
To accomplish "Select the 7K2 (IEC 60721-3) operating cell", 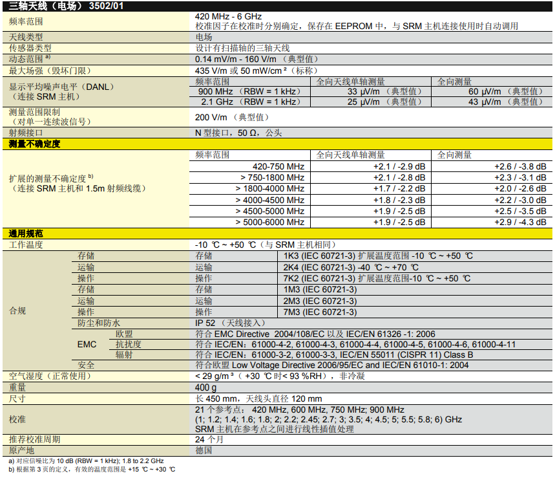I will pos(376,278).
